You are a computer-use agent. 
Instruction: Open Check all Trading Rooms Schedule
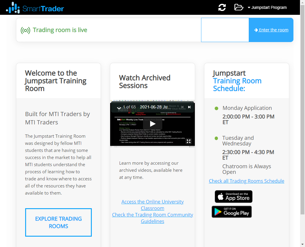pos(246,181)
